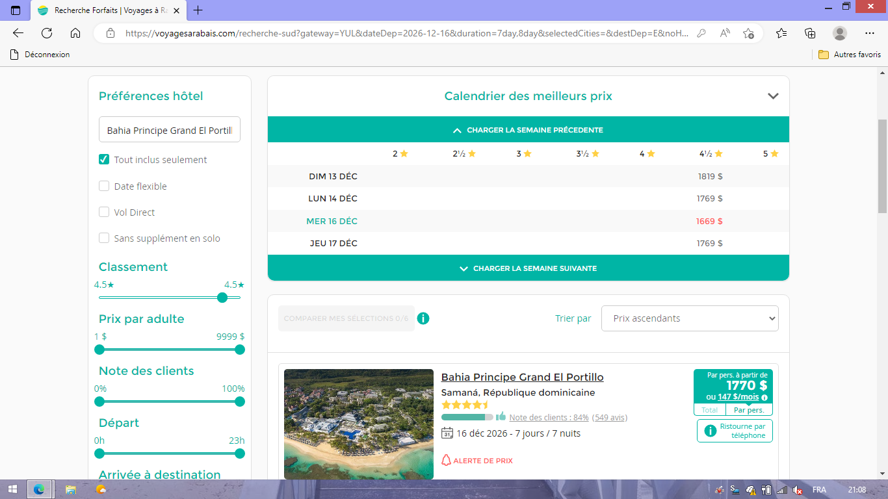Check Sans supplément en solo
The width and height of the screenshot is (888, 499).
[104, 238]
